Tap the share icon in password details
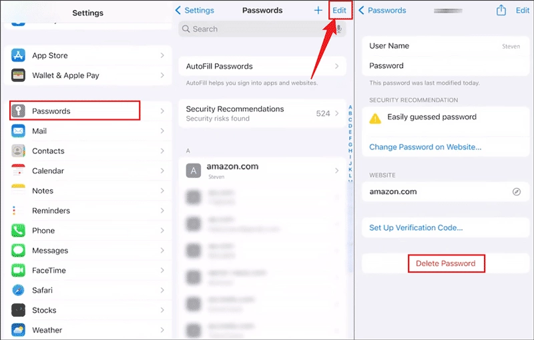Screen dimensions: 534x340 click(x=501, y=11)
